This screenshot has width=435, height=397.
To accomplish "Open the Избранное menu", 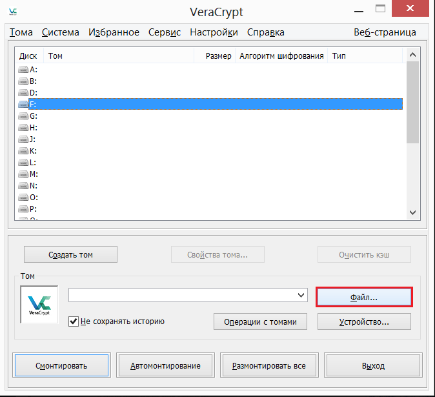I will click(x=114, y=32).
